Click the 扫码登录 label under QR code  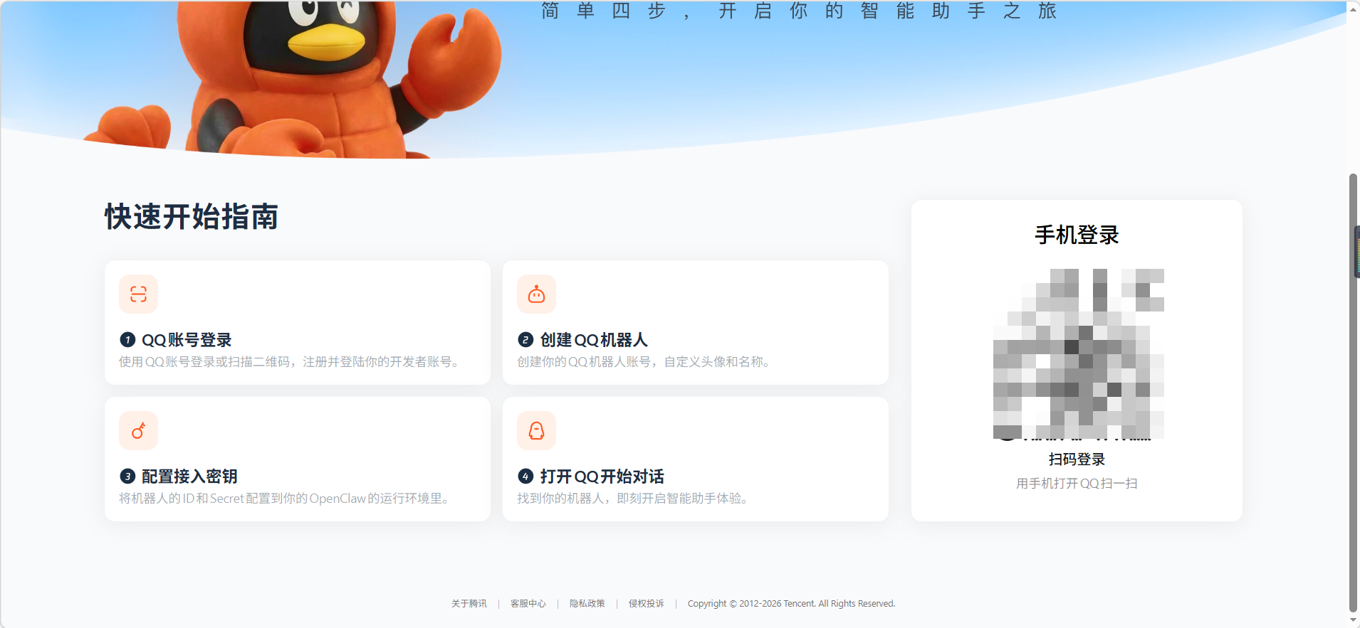point(1077,459)
